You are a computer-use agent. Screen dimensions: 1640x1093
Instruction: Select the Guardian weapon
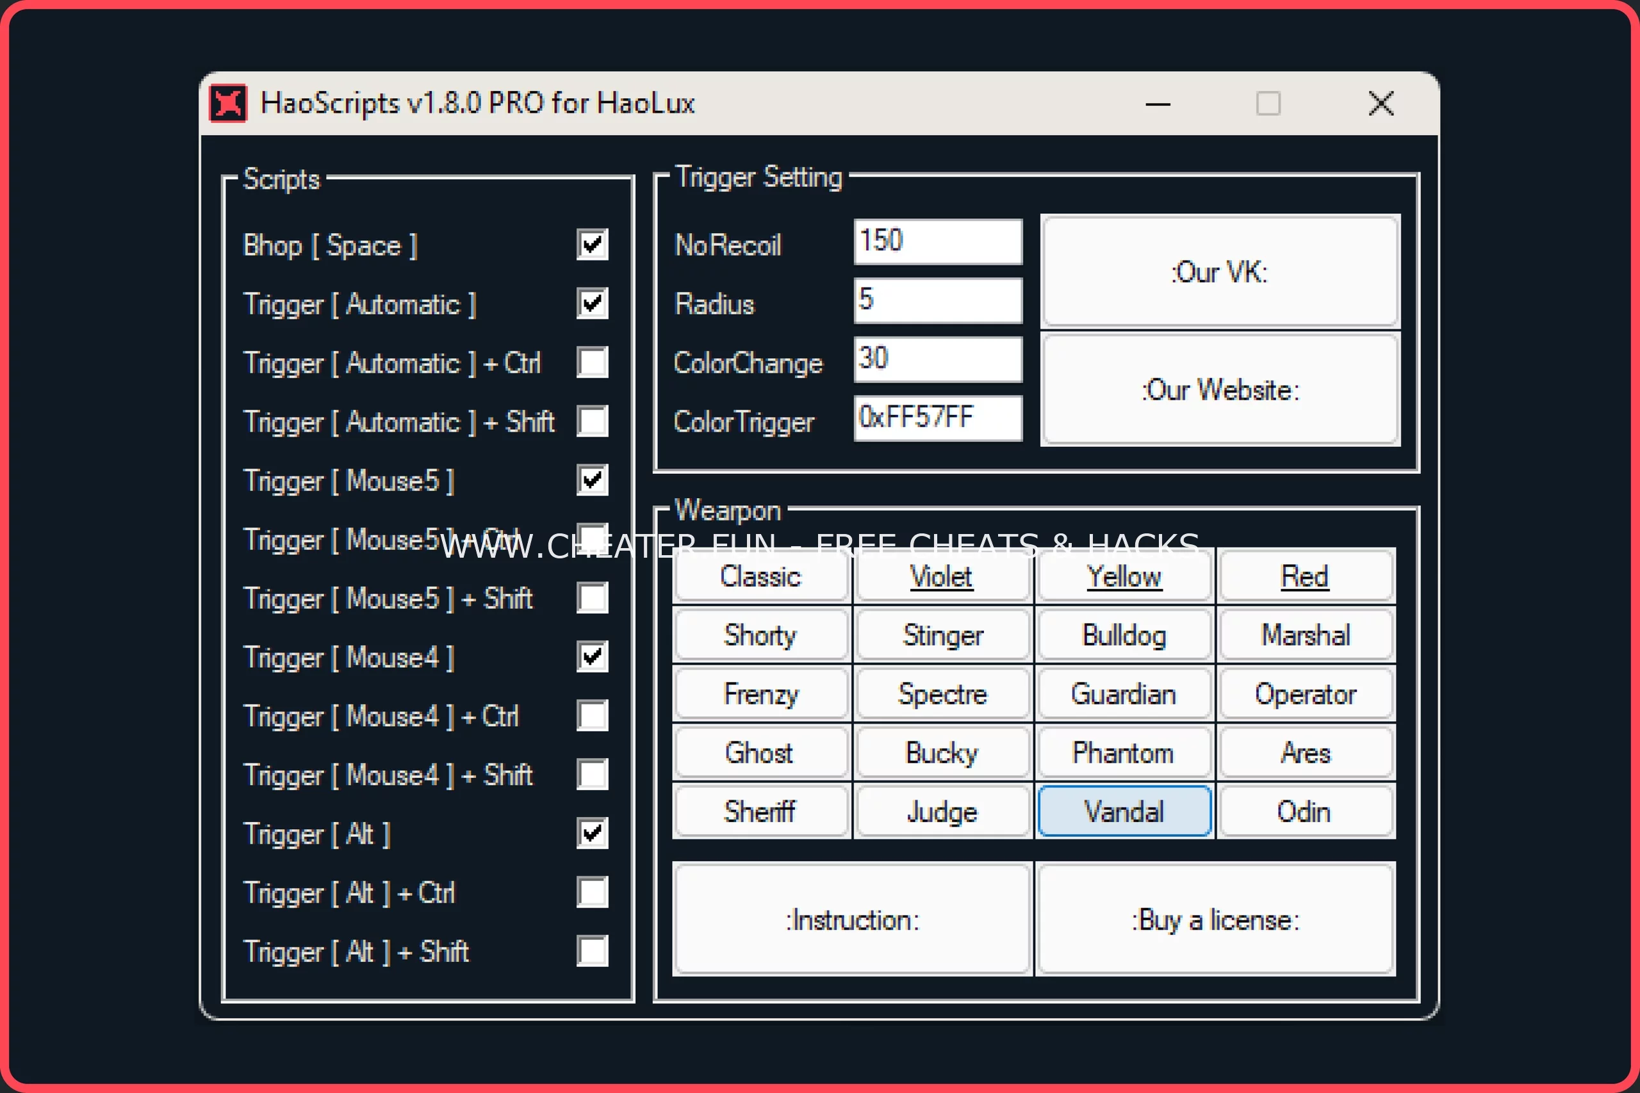tap(1124, 693)
